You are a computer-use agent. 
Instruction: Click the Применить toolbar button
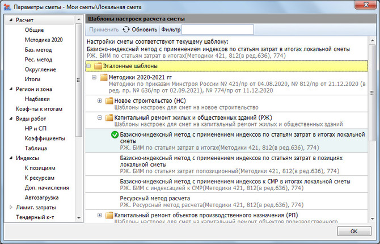coord(104,30)
